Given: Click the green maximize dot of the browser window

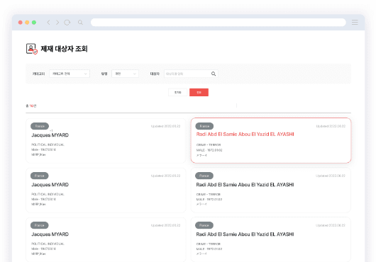Looking at the screenshot, I should 34,23.
